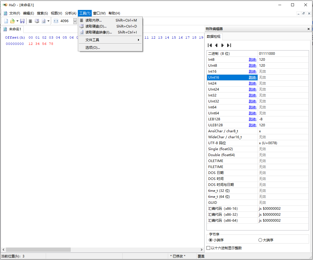The width and height of the screenshot is (313, 260).
Task: Click the next arrow in 数据检视 panel
Action: click(223, 45)
